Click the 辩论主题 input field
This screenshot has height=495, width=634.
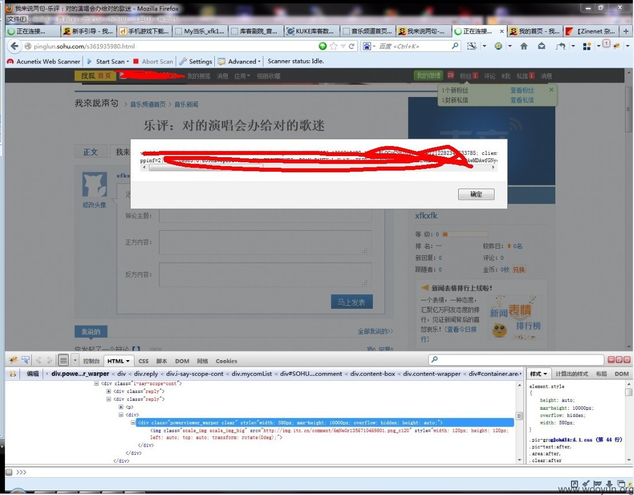[x=265, y=216]
